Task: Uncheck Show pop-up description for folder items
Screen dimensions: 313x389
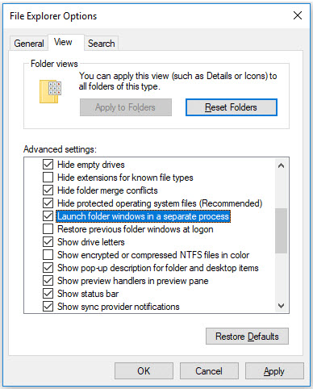Action: 48,268
